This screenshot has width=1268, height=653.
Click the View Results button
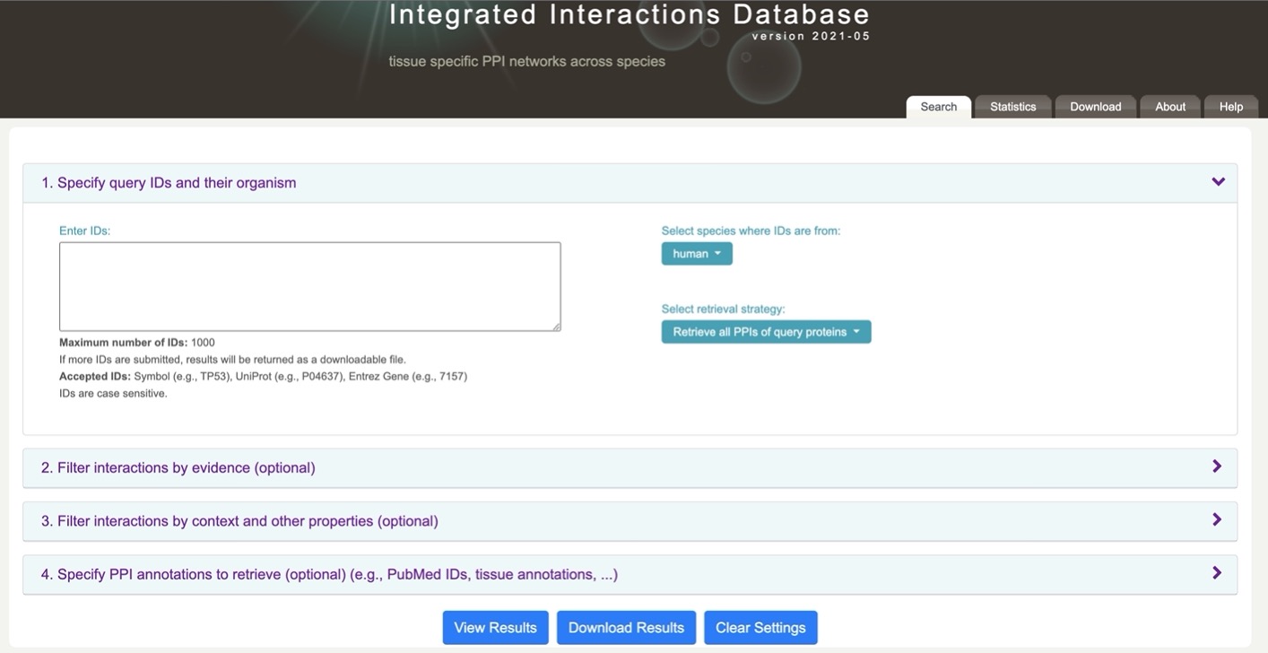coord(496,628)
